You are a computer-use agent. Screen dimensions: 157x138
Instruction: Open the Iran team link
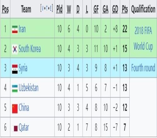point(22,29)
